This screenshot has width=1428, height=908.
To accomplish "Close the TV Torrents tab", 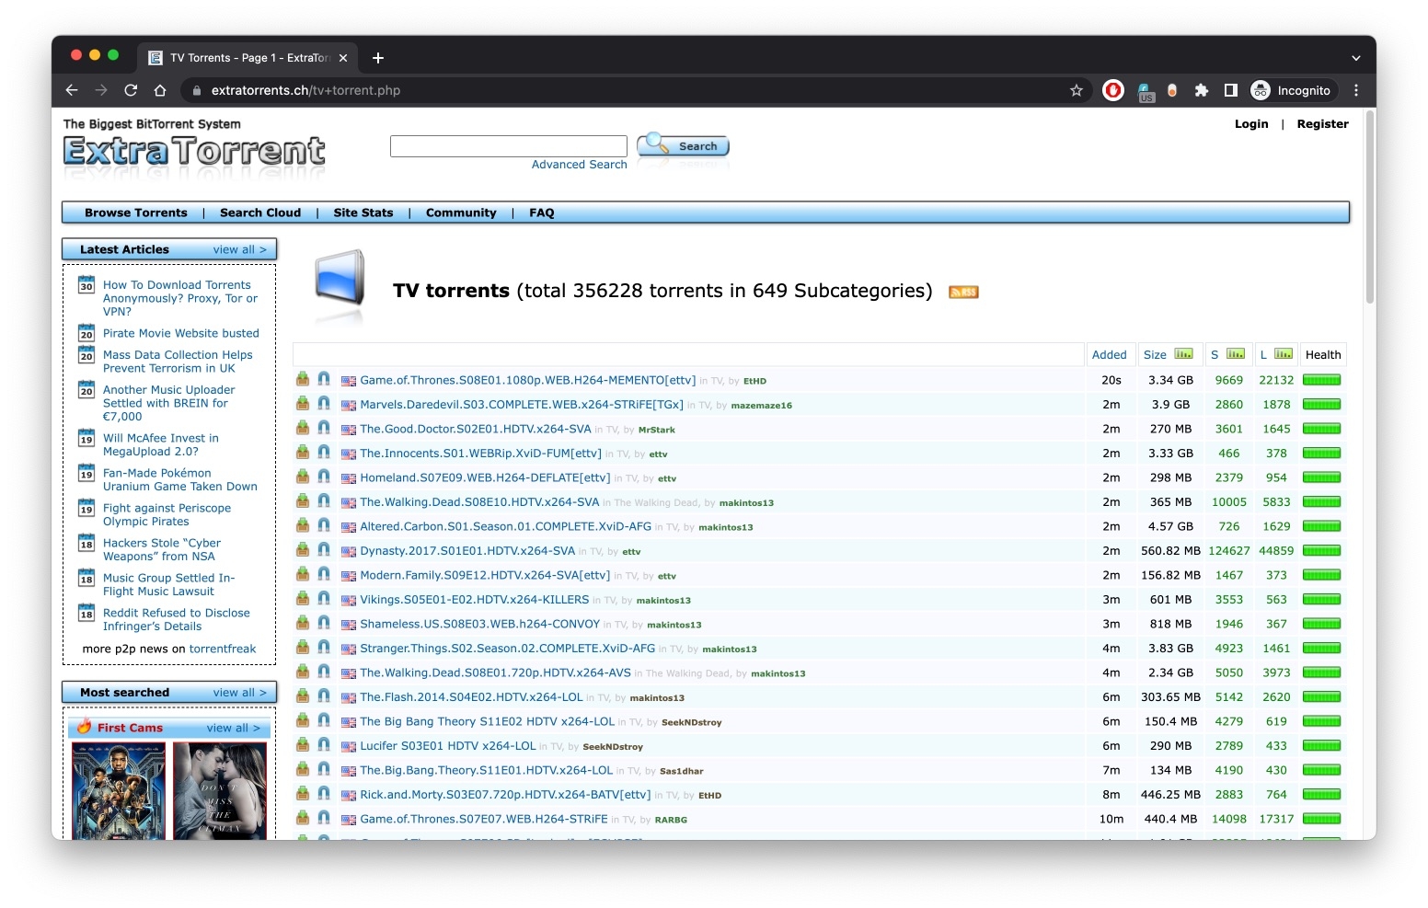I will pos(343,57).
